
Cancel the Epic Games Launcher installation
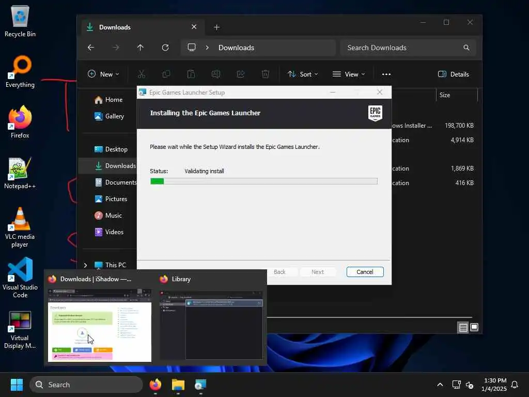[365, 272]
